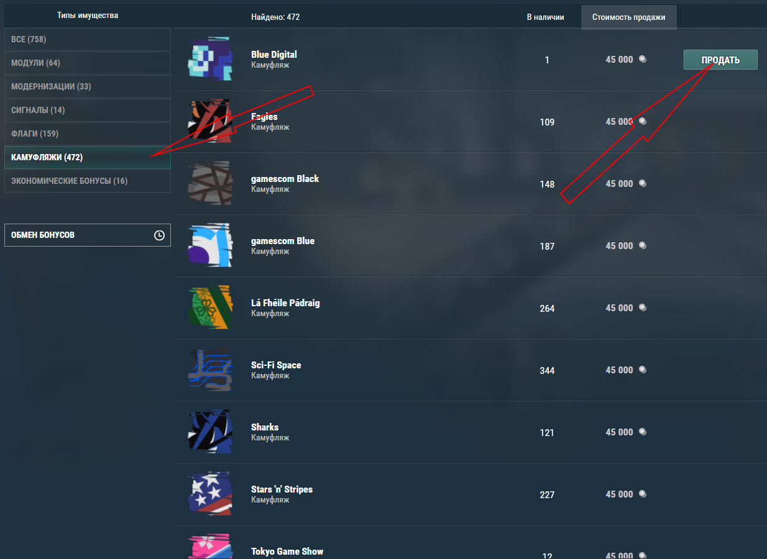
Task: Select the Stars 'n' Stripes camouflage icon
Action: [x=210, y=494]
